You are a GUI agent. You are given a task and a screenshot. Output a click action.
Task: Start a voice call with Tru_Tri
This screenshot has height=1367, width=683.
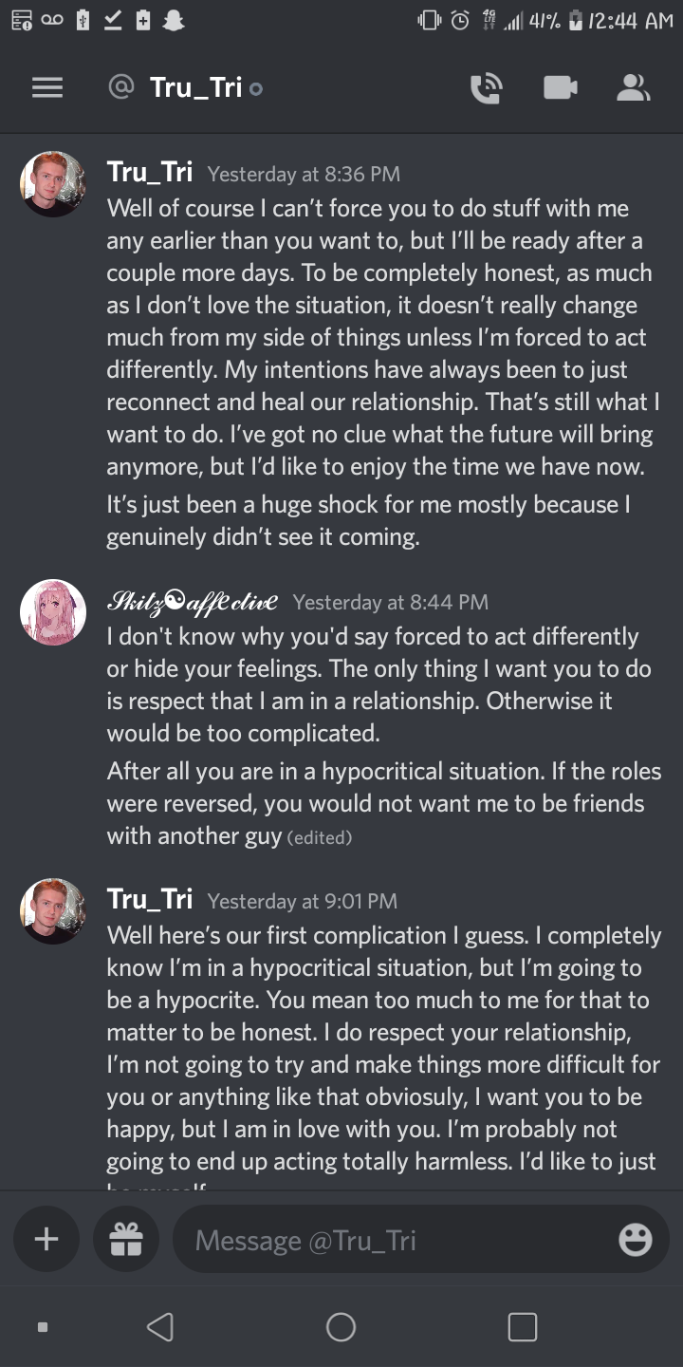486,88
